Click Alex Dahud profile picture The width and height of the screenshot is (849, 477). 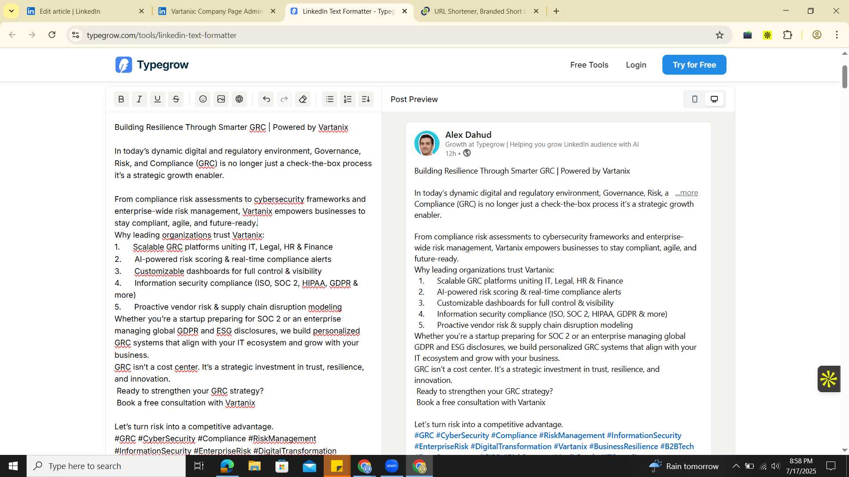(427, 144)
